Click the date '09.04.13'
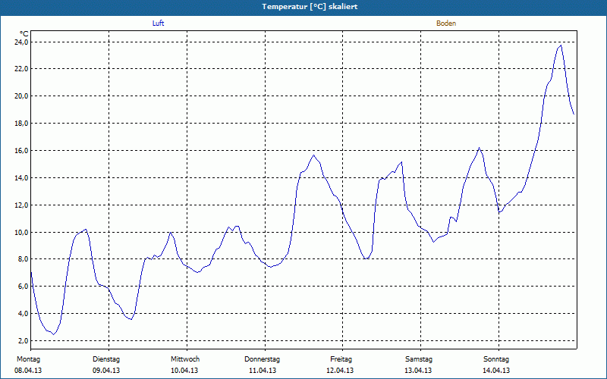 pos(106,371)
